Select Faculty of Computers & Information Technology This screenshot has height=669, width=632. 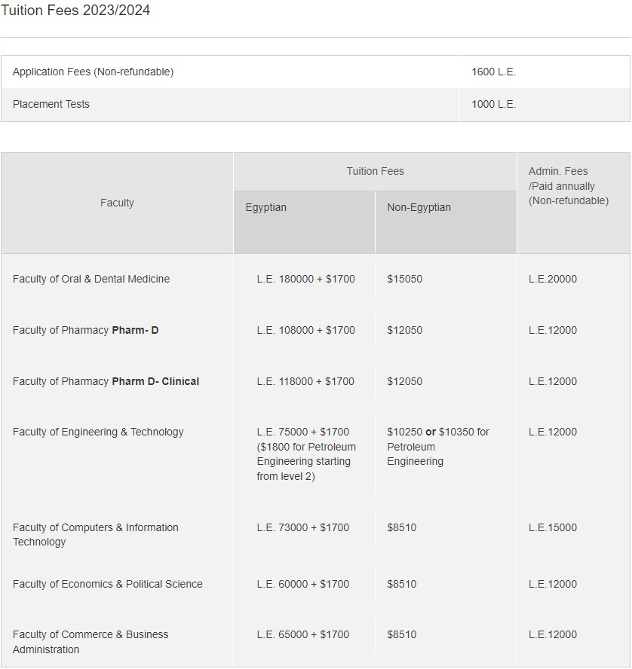(x=96, y=534)
